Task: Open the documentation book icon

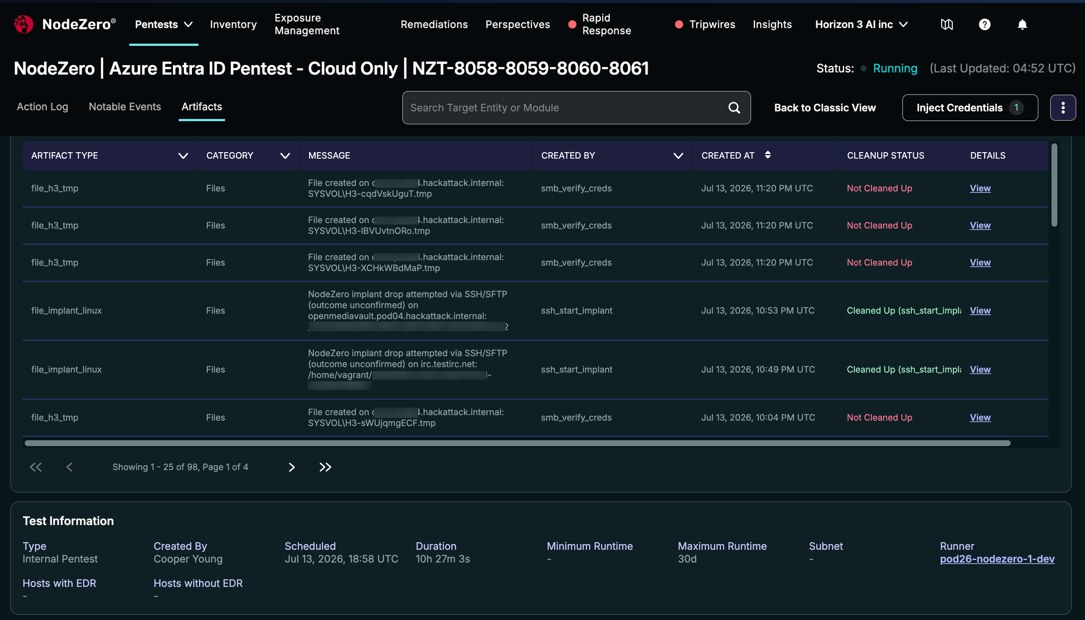Action: pos(947,24)
